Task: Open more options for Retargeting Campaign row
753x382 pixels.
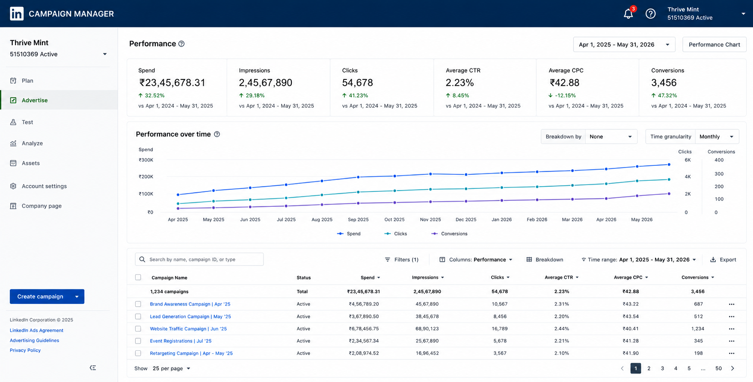Action: coord(732,353)
